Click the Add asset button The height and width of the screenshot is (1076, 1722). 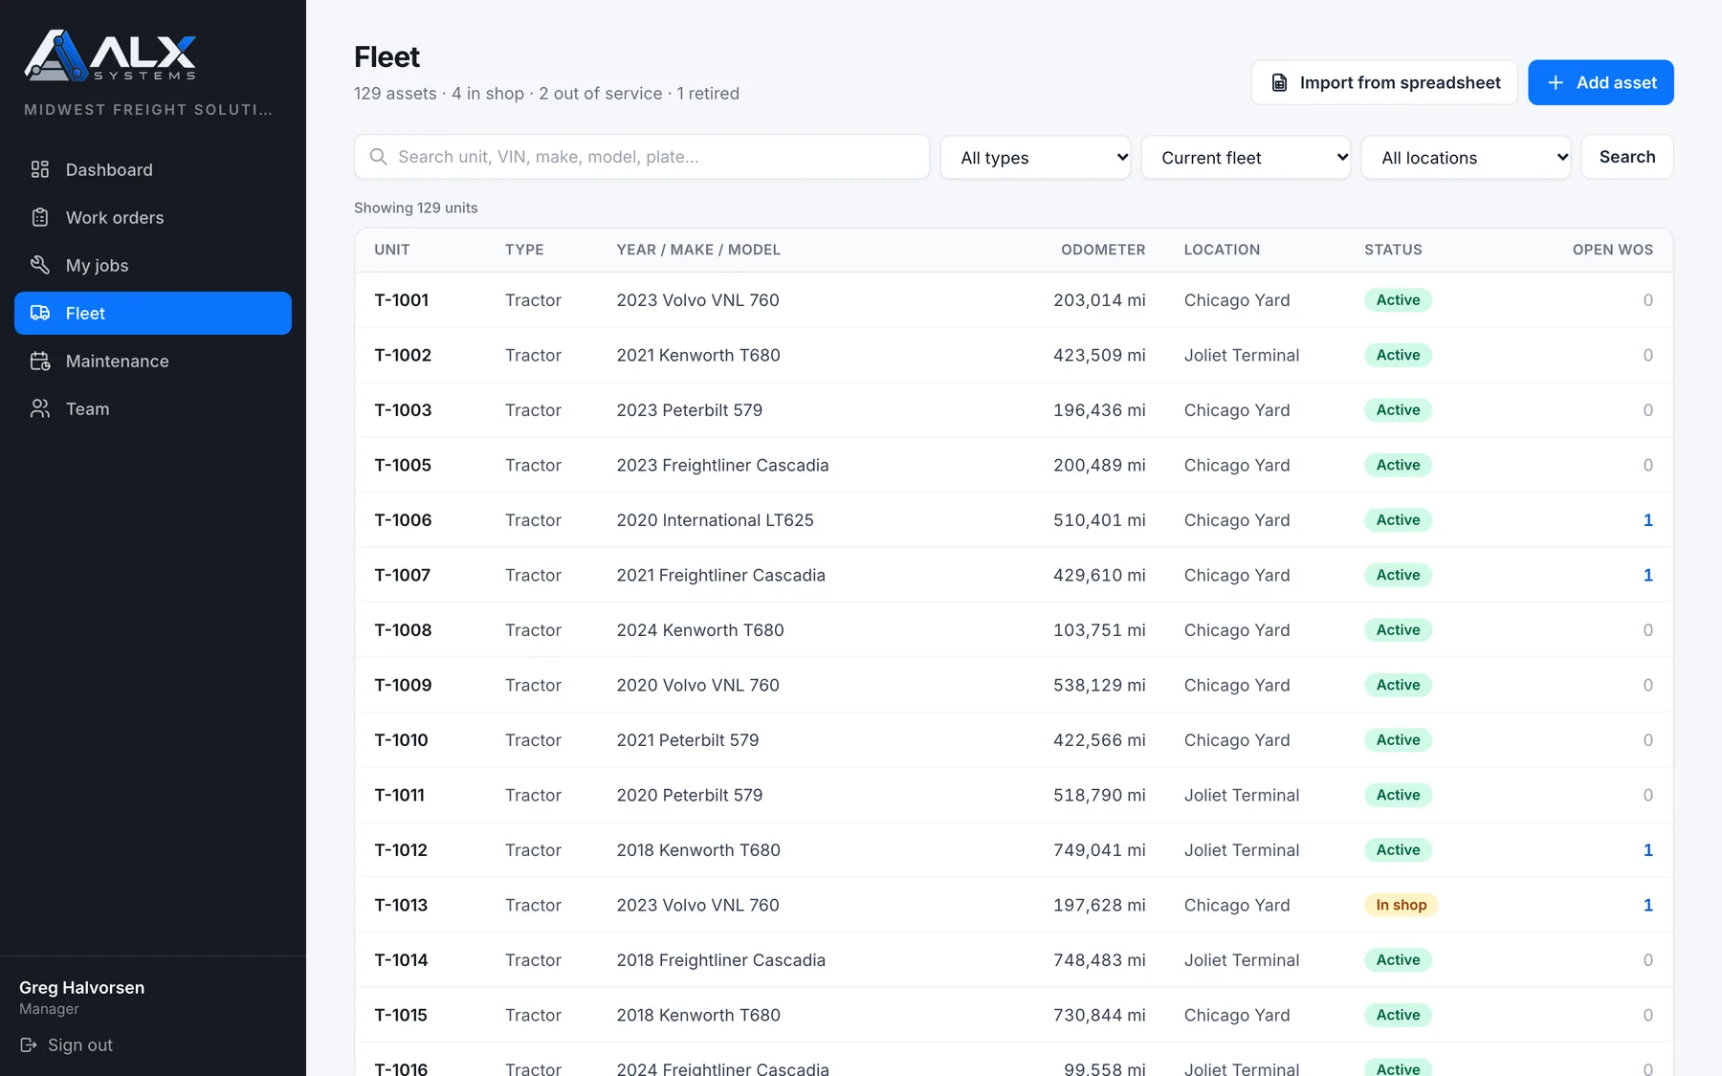click(1601, 83)
